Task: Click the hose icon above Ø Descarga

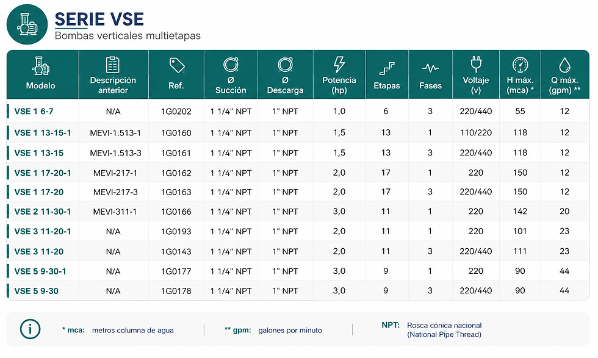Action: (x=286, y=65)
